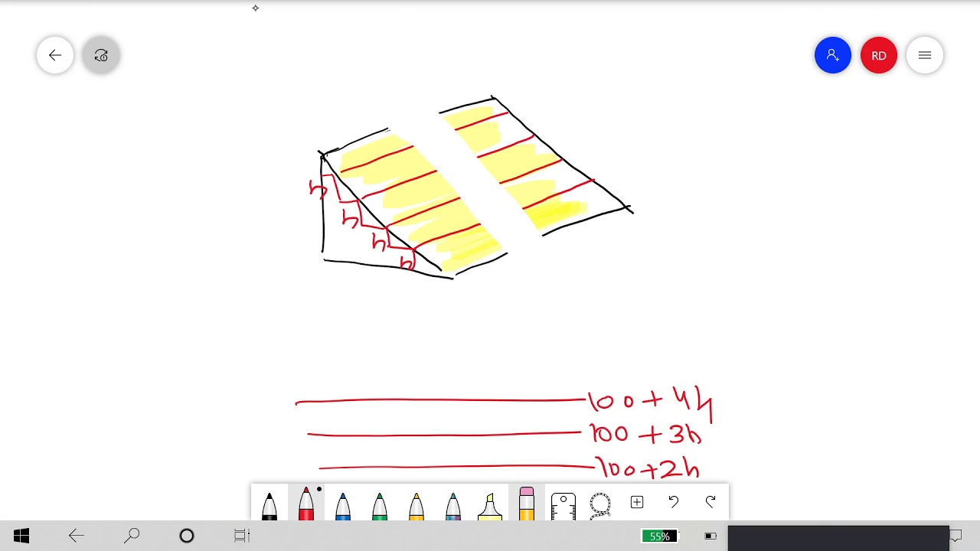Screen dimensions: 980x551
Task: Redo the last undone stroke
Action: pos(710,502)
